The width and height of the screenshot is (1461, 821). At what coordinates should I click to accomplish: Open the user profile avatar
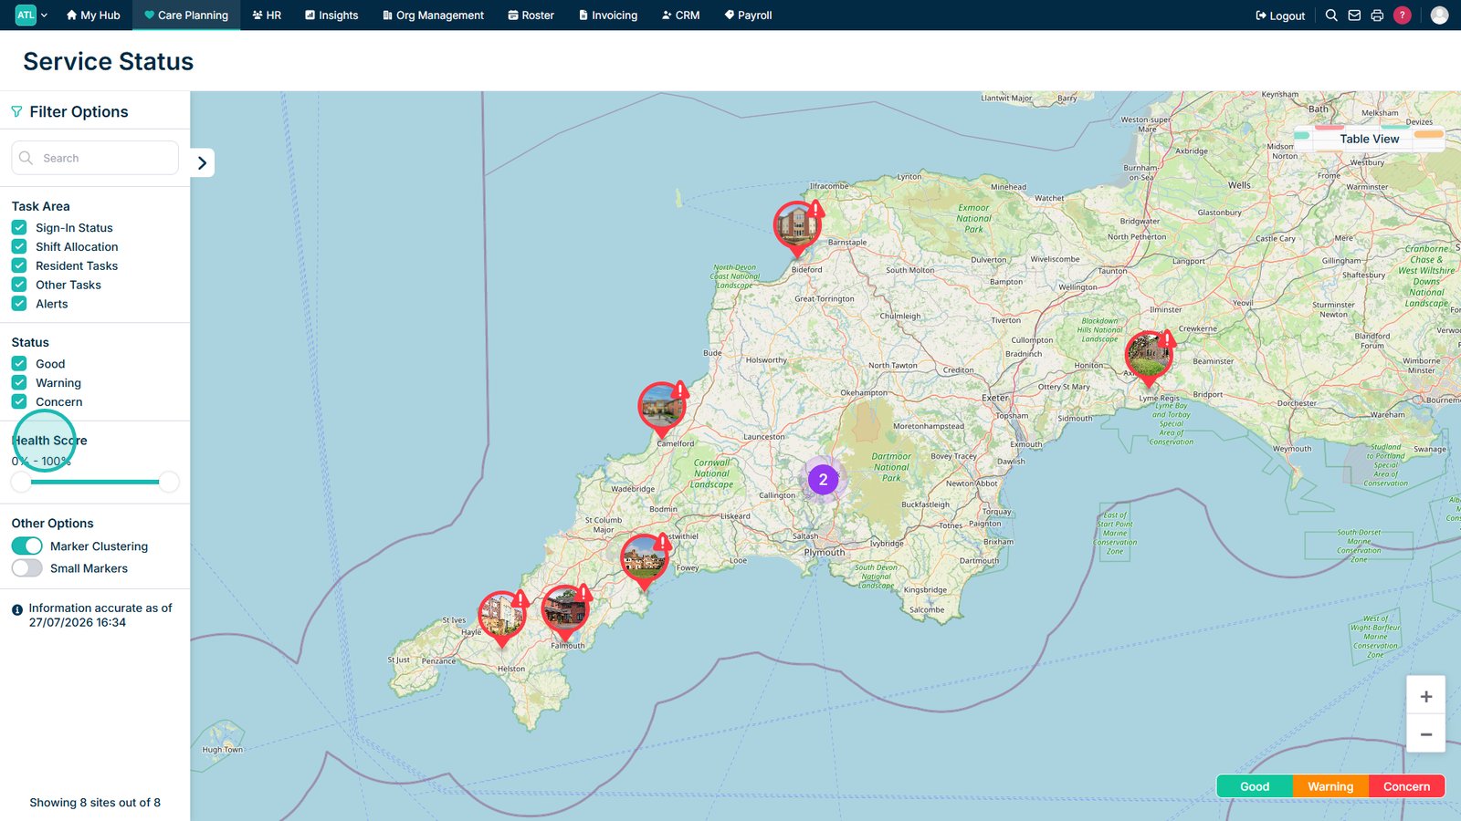click(1439, 16)
